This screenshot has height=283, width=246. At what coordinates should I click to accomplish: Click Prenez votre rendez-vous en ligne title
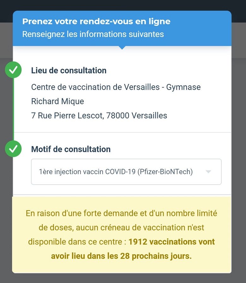[x=96, y=21]
